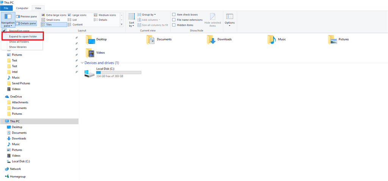This screenshot has height=181, width=388.
Task: Click Hide selected items button
Action: [x=213, y=20]
